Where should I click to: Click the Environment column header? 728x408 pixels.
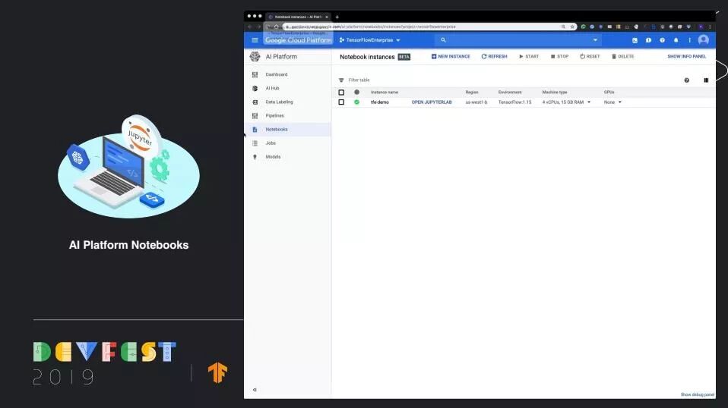tap(510, 93)
